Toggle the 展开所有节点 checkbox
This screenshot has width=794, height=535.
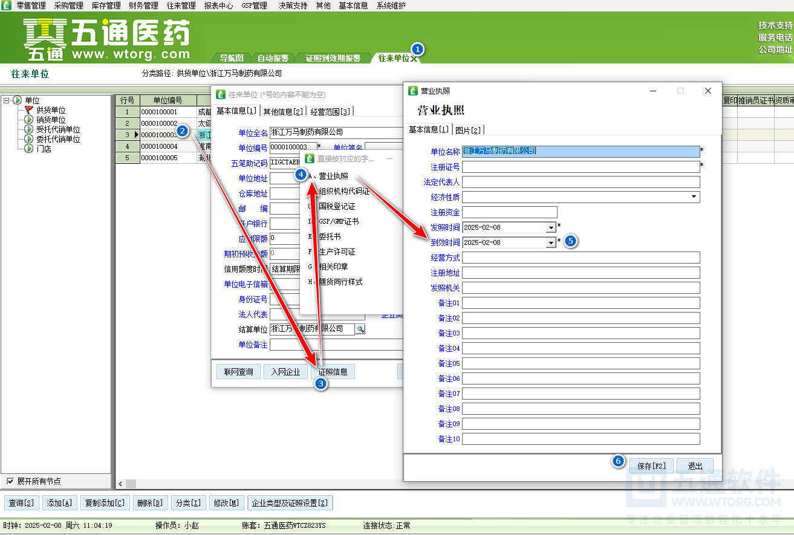[10, 481]
